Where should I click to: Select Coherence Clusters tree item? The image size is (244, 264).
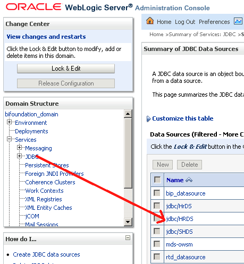click(x=50, y=182)
